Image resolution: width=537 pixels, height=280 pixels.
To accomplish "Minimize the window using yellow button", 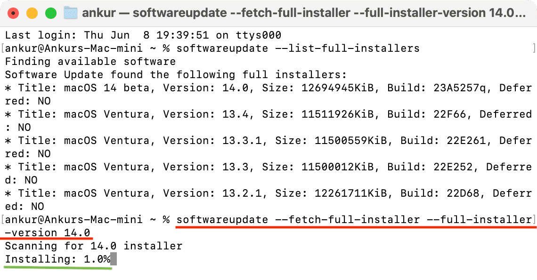I will [32, 13].
